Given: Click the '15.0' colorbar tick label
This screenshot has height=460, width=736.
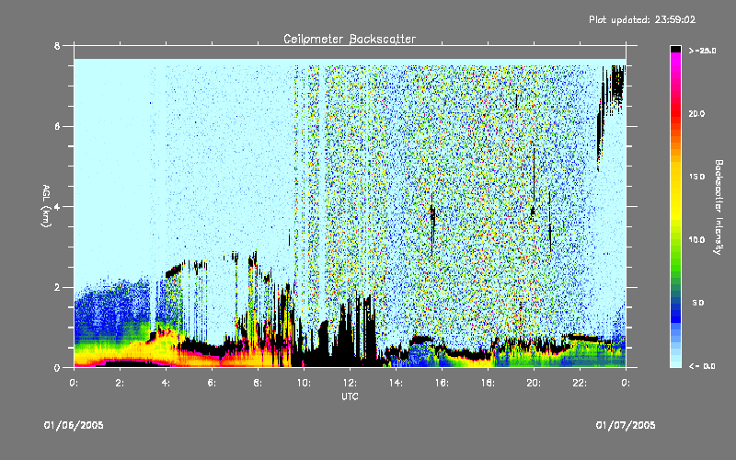Looking at the screenshot, I should click(696, 177).
